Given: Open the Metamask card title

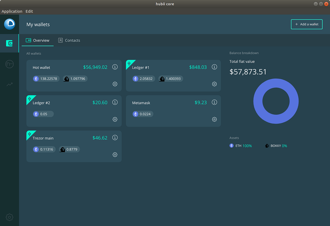Looking at the screenshot, I should point(141,103).
